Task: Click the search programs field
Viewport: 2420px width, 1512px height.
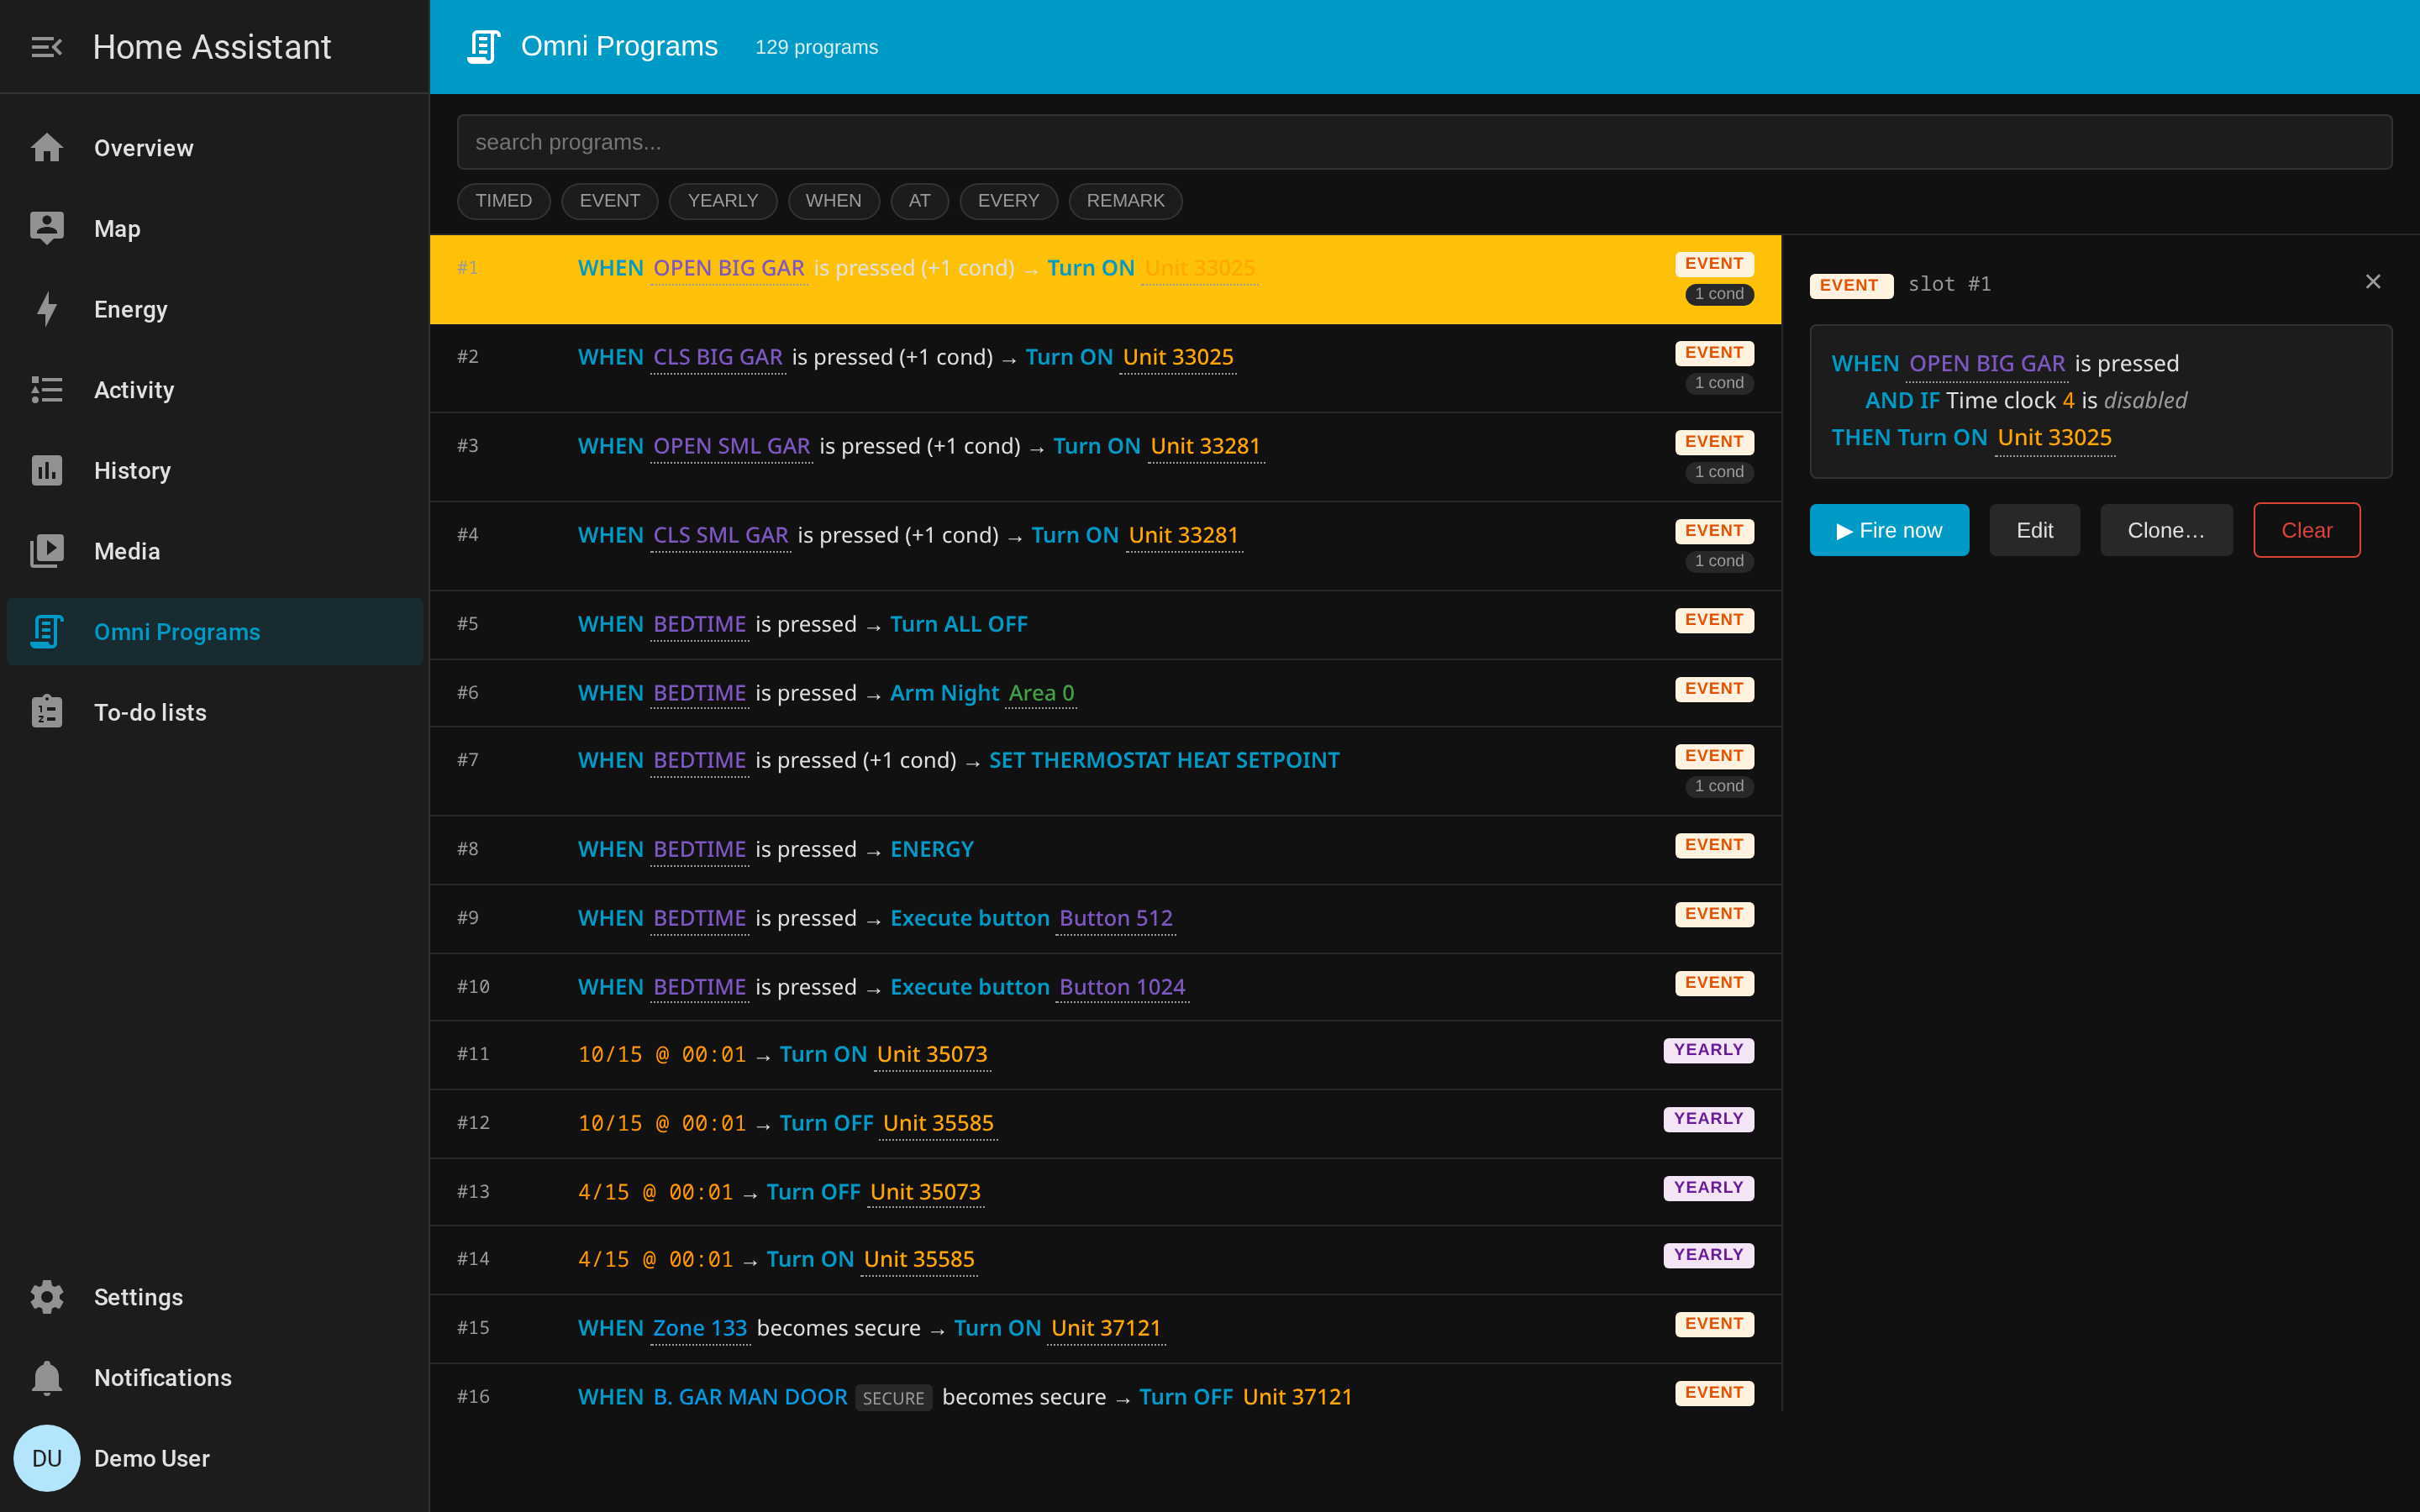Action: point(1424,142)
